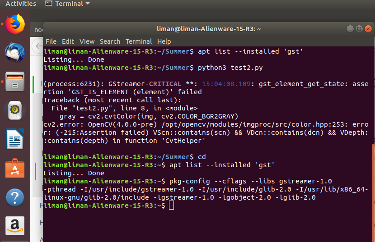This screenshot has width=375, height=242.
Task: Open the Files manager dock icon
Action: point(15,82)
